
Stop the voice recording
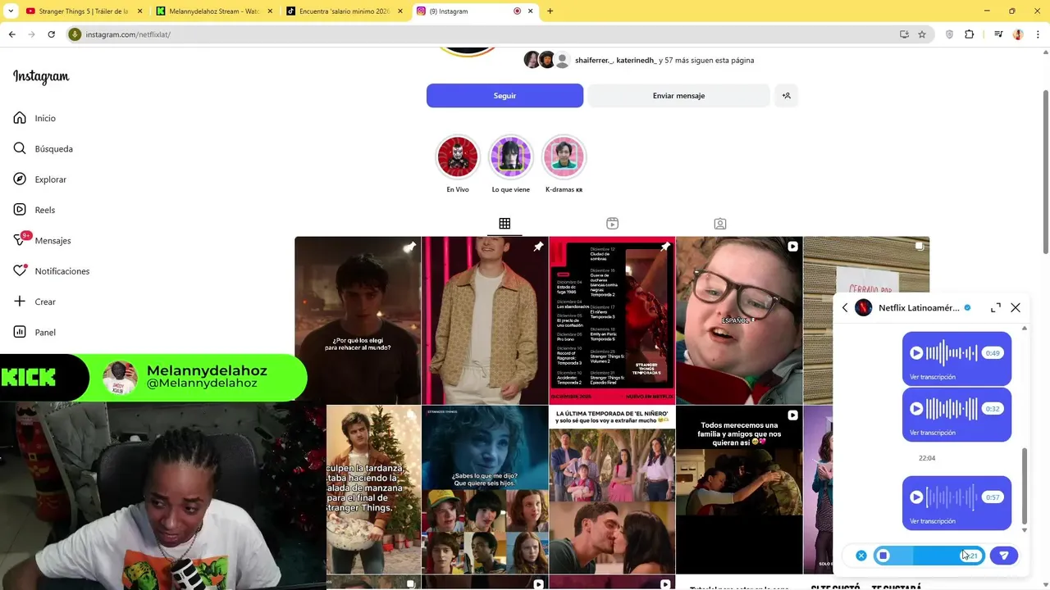pyautogui.click(x=883, y=556)
